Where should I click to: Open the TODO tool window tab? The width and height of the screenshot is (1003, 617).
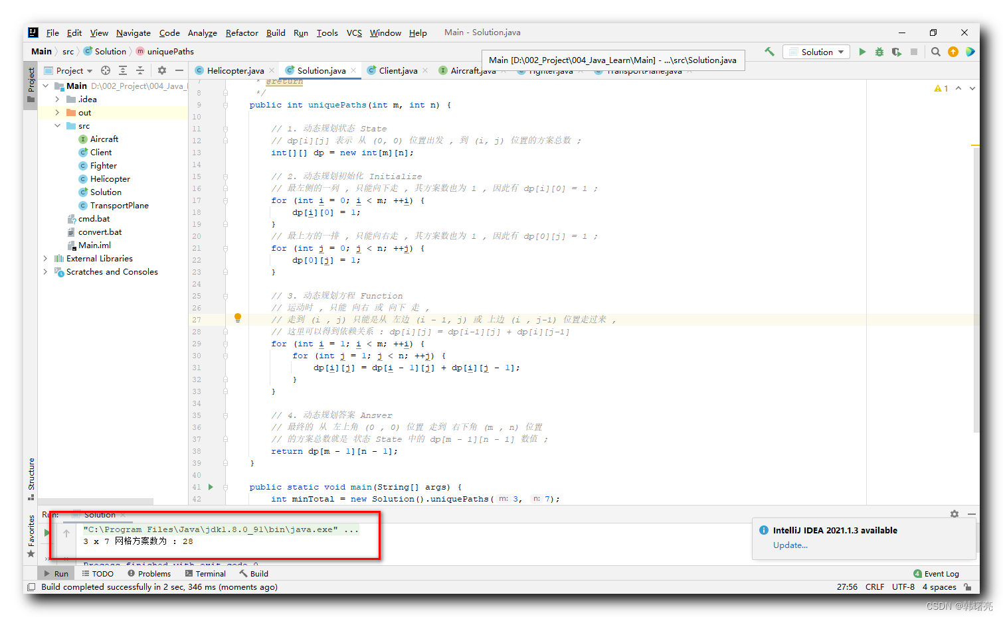(x=98, y=574)
